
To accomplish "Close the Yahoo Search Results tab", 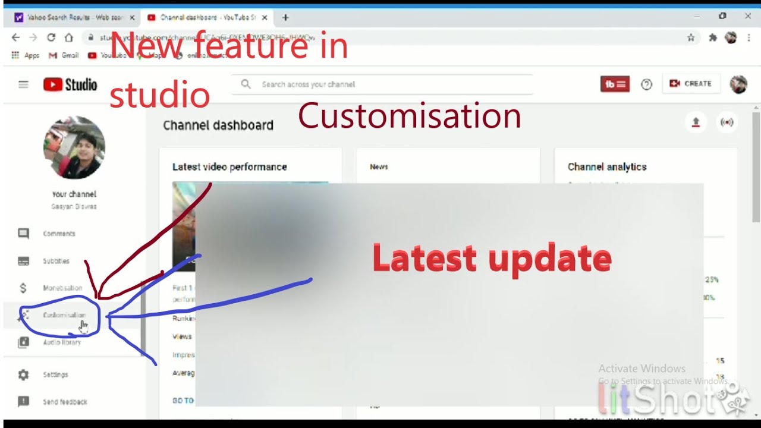I will (132, 18).
